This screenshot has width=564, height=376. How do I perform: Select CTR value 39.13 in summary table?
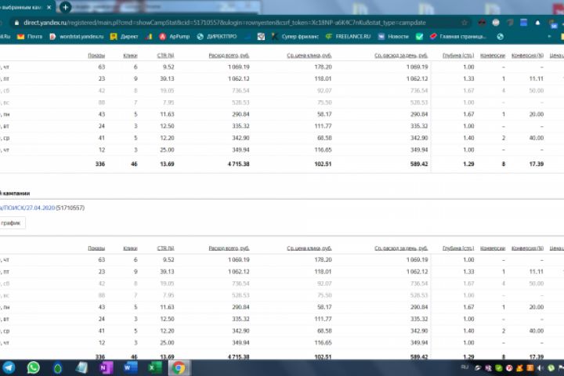(x=168, y=79)
